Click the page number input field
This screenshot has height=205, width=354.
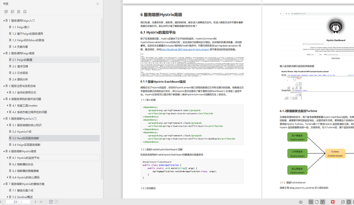(18, 202)
